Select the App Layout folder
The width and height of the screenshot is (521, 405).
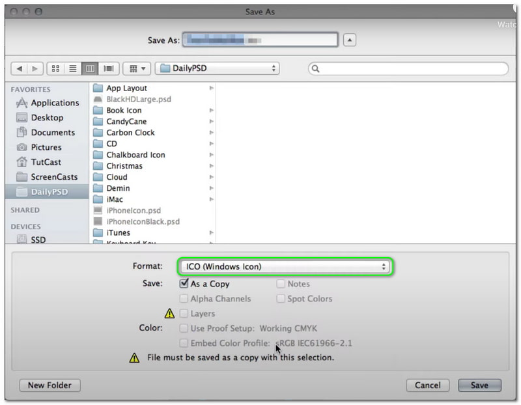[x=153, y=88]
